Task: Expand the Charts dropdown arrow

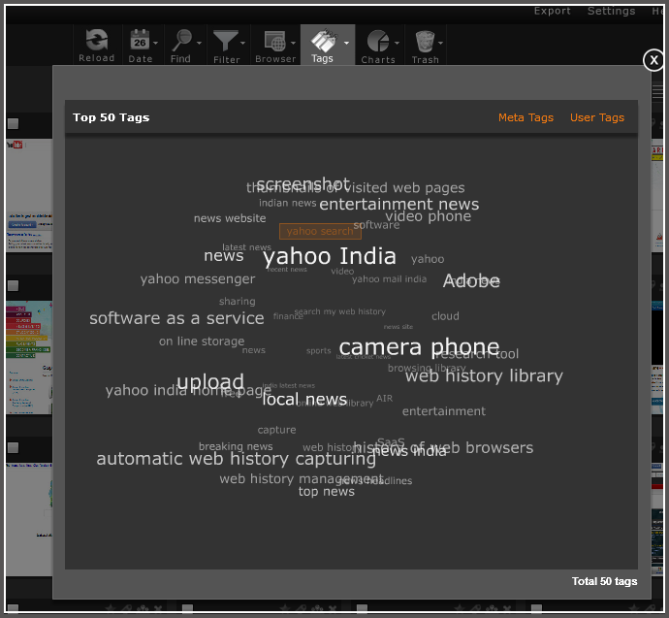Action: (397, 43)
